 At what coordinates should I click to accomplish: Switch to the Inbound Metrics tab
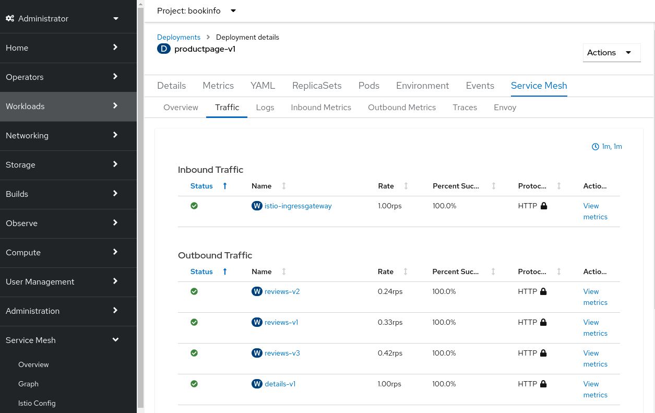pos(320,107)
